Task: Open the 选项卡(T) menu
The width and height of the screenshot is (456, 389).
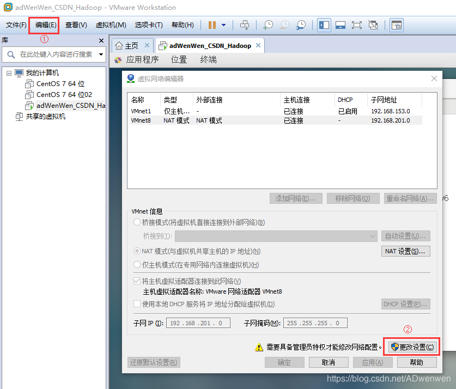Action: [x=149, y=25]
